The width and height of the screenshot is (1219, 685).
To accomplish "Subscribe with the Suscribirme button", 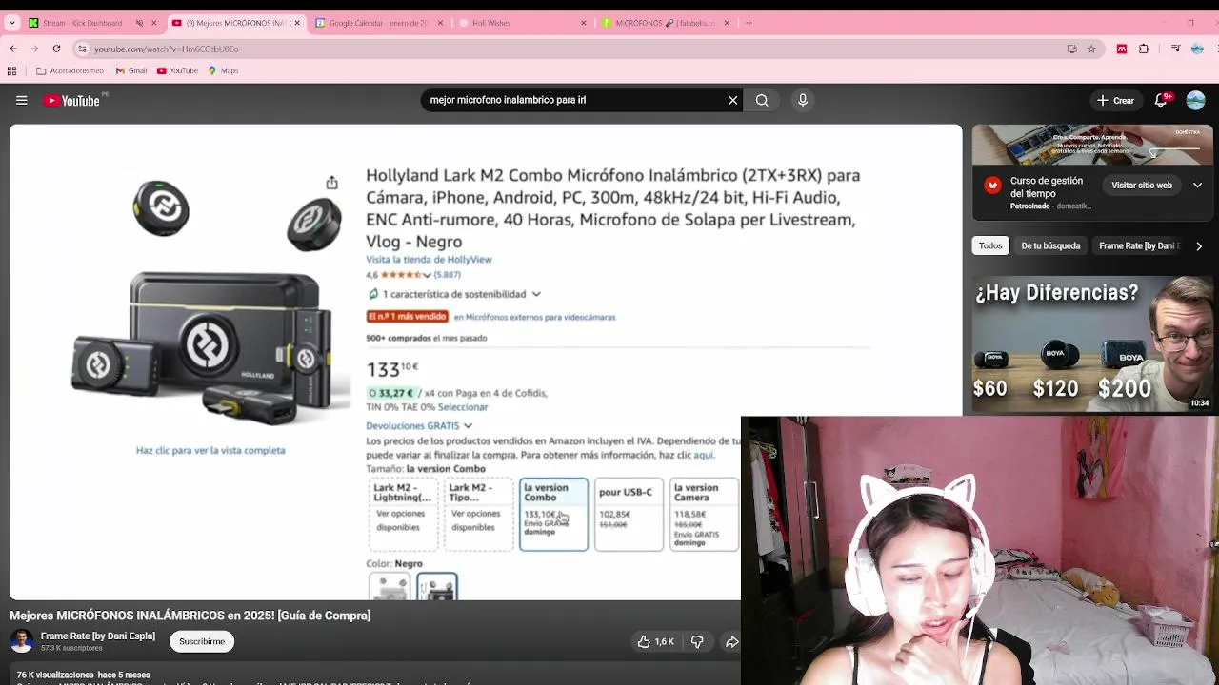I will click(202, 641).
